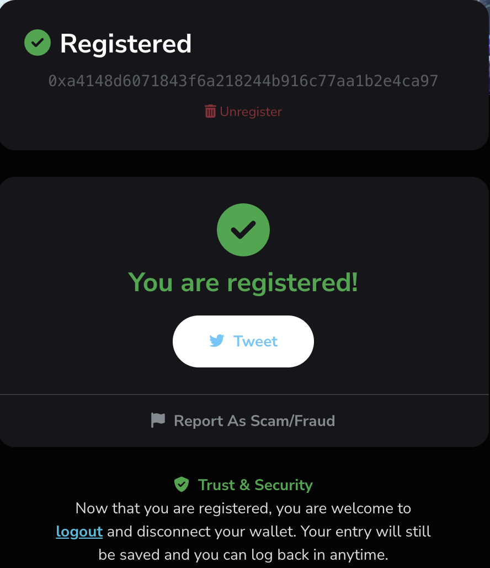Click the Trust & Security heading
The image size is (490, 568).
255,485
